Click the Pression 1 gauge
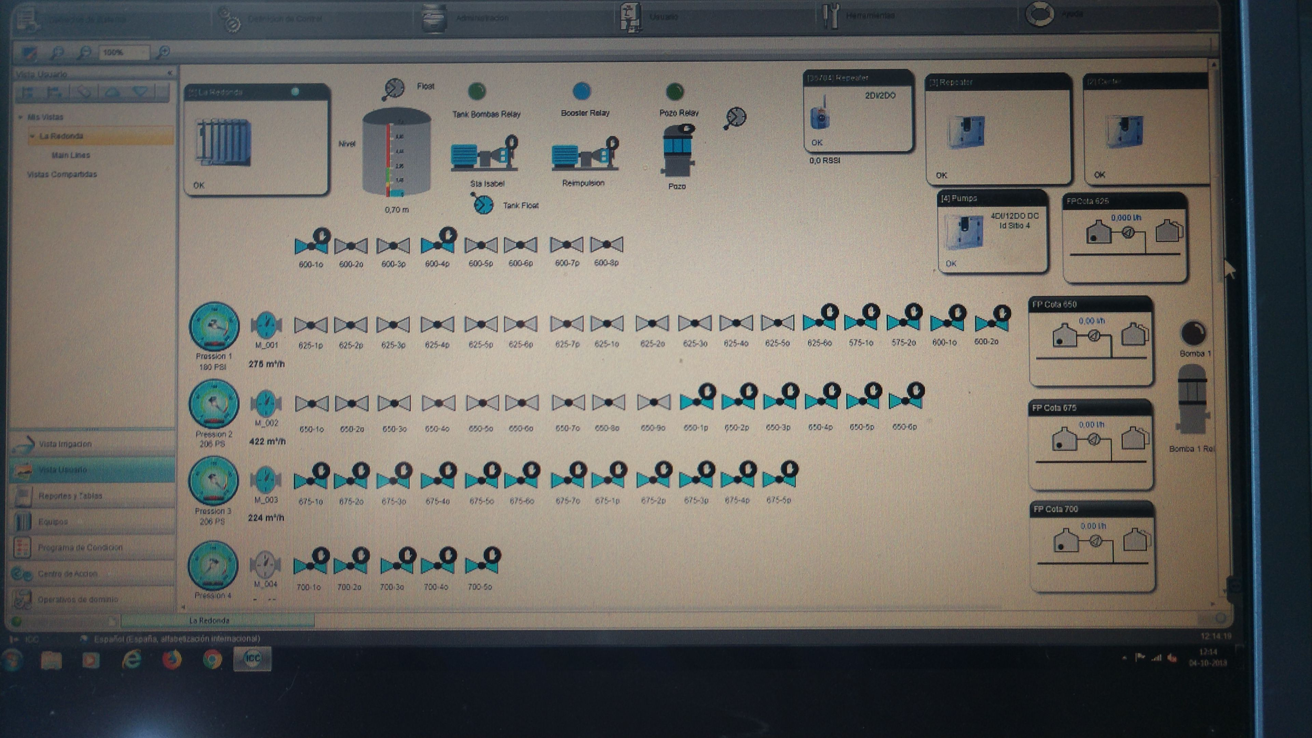 [x=214, y=326]
